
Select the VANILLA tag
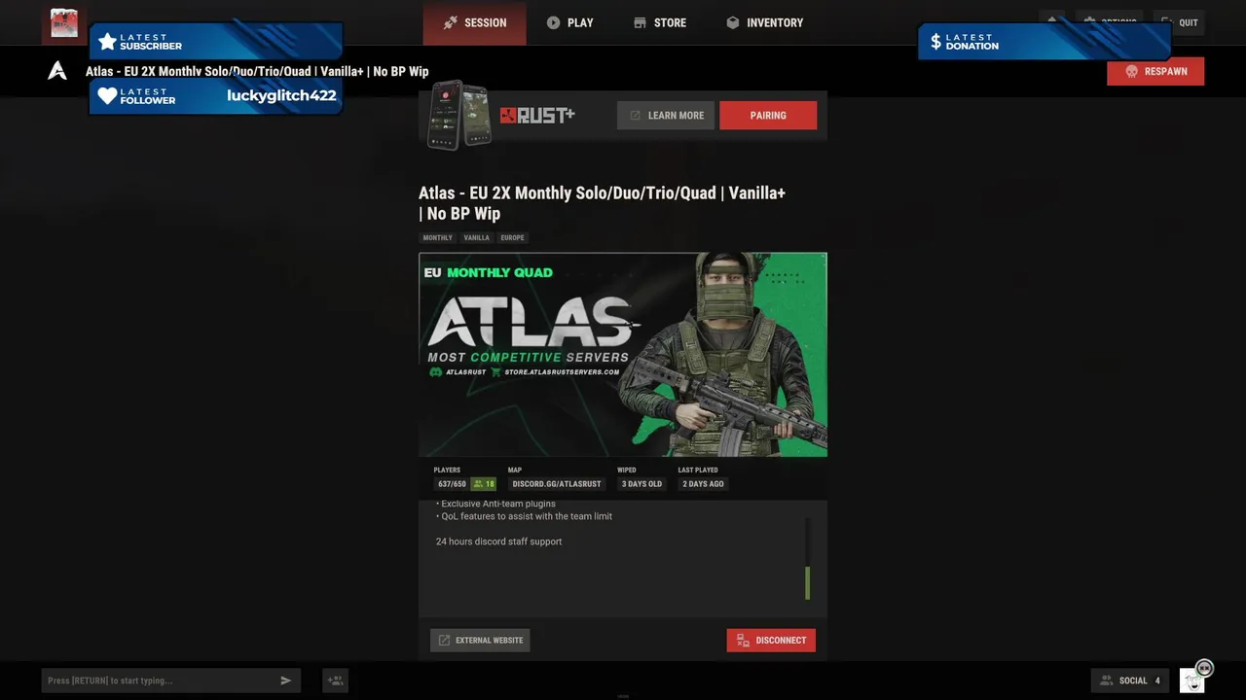tap(476, 237)
